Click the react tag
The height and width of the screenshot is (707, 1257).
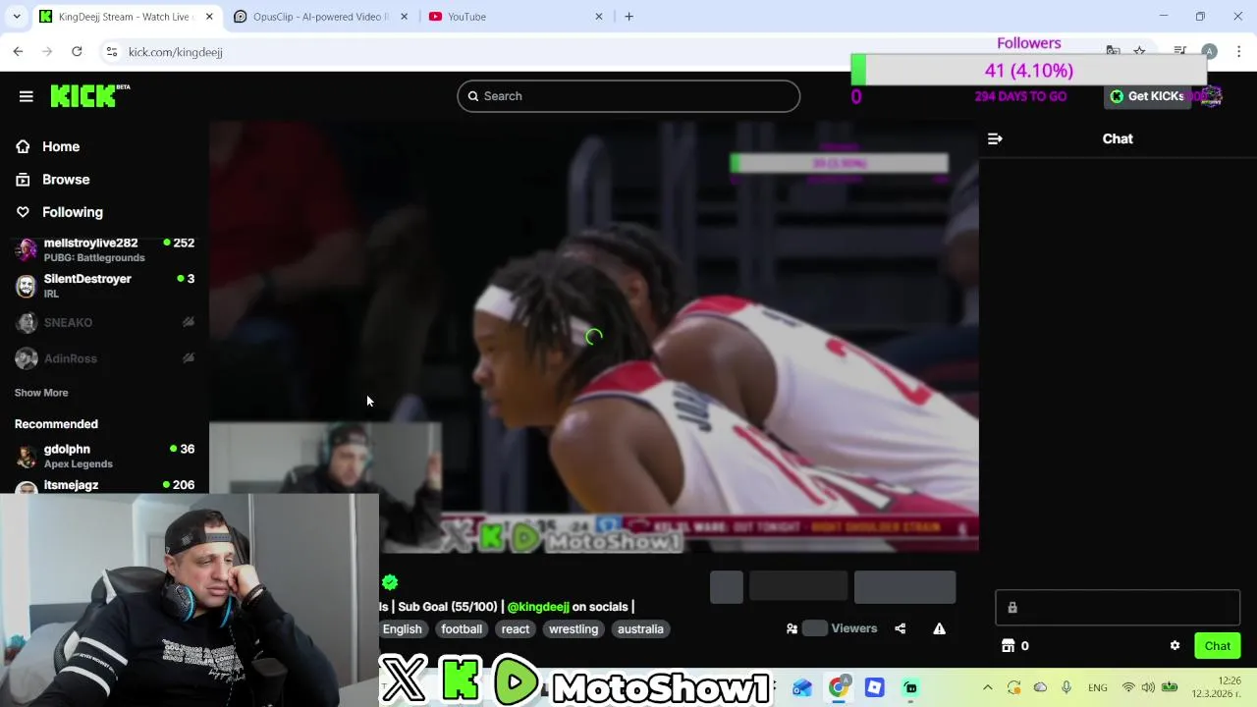(x=516, y=629)
